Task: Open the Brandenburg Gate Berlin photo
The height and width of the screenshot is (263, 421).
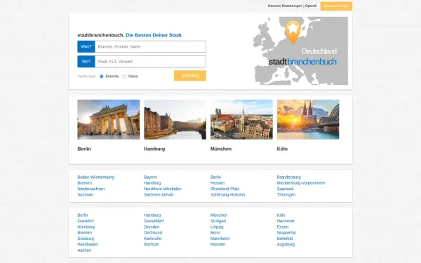Action: click(x=109, y=119)
